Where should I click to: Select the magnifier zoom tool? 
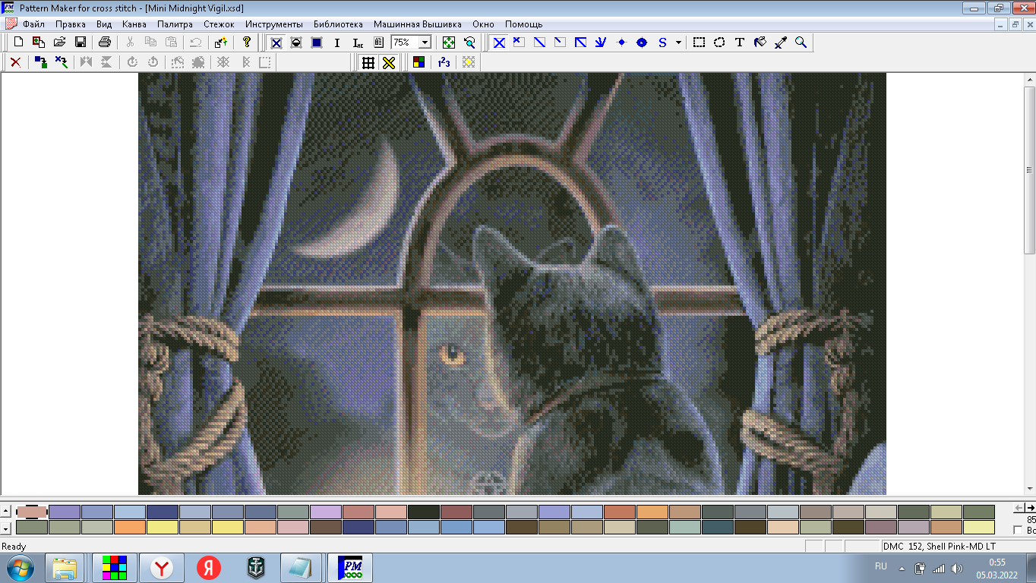pyautogui.click(x=801, y=43)
